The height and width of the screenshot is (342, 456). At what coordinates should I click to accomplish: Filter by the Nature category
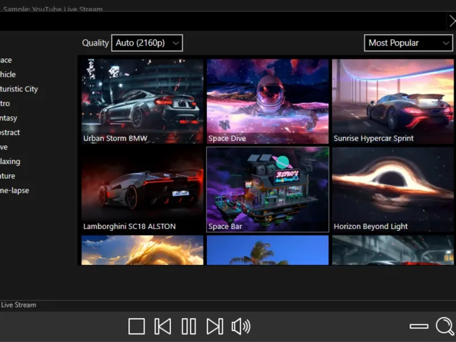[7, 176]
